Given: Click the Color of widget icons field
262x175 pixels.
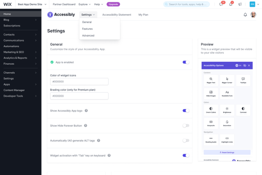Looking at the screenshot, I should coord(79,82).
